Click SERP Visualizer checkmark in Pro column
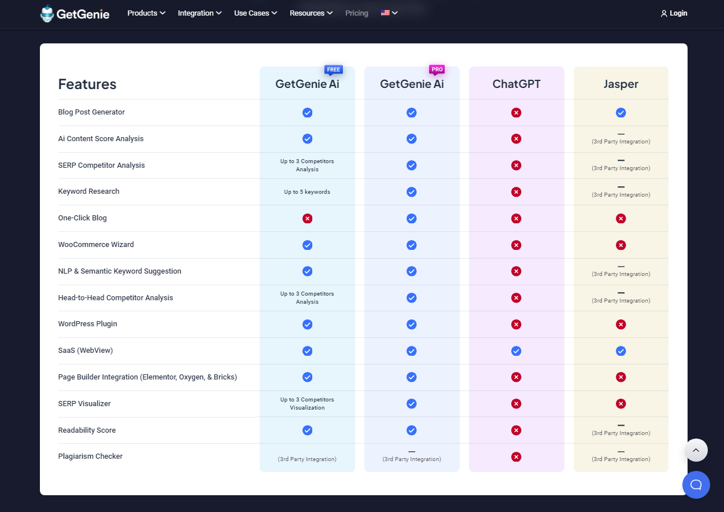Image resolution: width=724 pixels, height=512 pixels. tap(412, 404)
